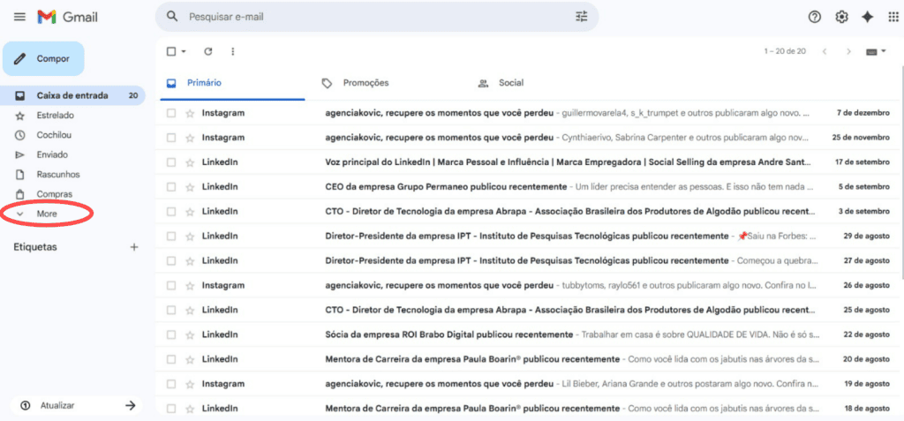The image size is (904, 421).
Task: Star the LinkedIn email dated 29 de agosto
Action: (x=190, y=236)
